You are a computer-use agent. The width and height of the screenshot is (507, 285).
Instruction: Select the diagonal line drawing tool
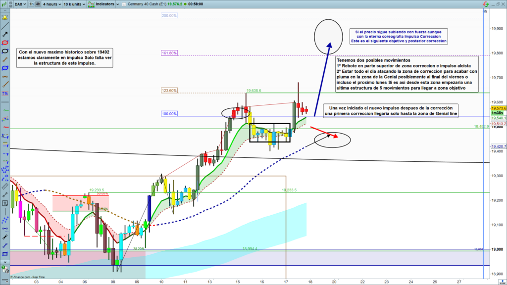click(x=5, y=25)
